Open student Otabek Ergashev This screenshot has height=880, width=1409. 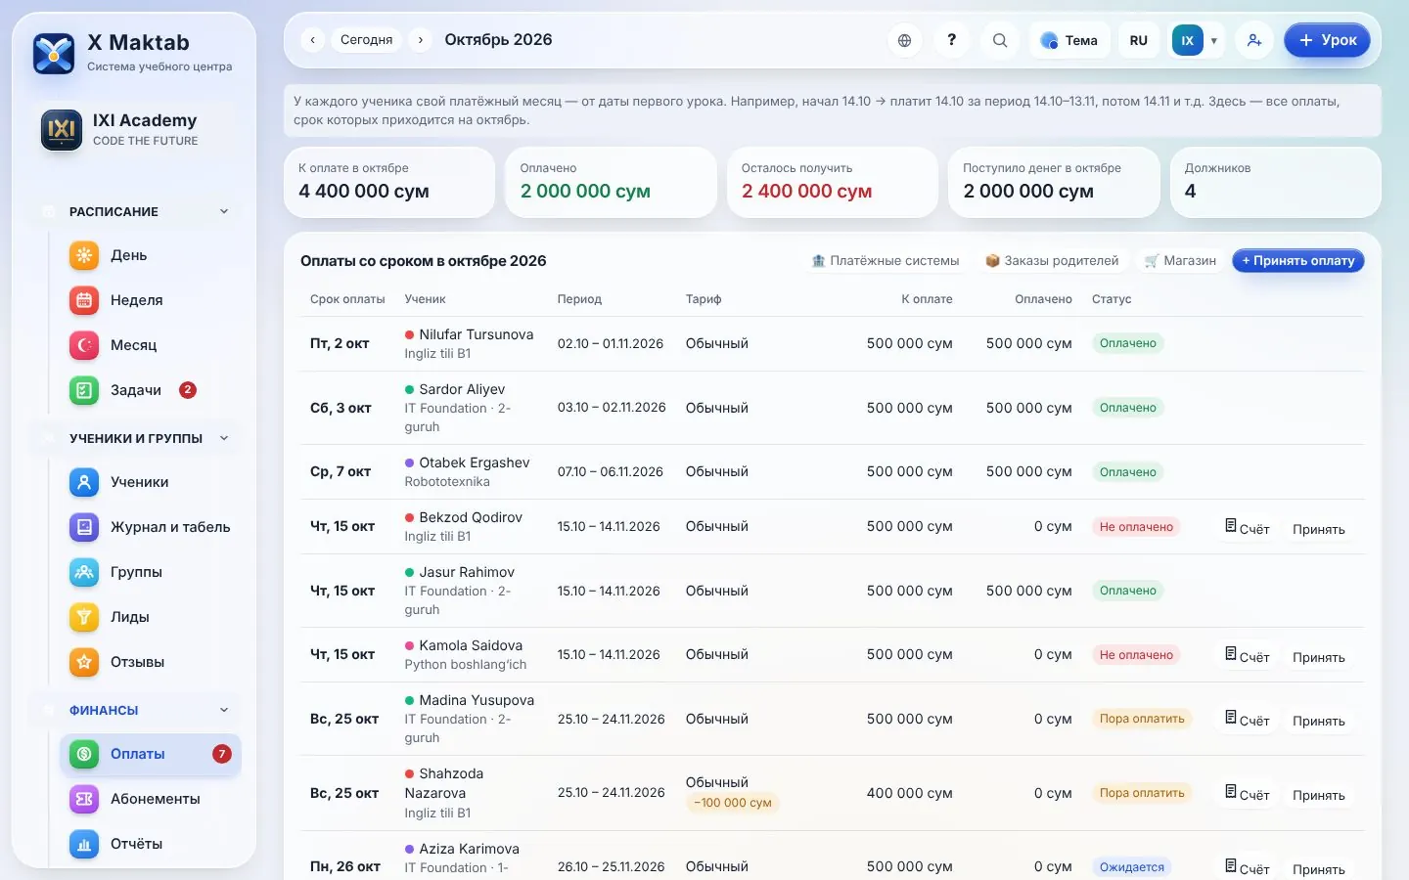tap(474, 462)
